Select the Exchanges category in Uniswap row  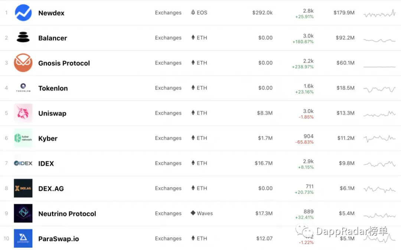168,113
